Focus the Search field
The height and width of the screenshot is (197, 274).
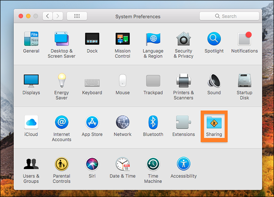(x=229, y=16)
